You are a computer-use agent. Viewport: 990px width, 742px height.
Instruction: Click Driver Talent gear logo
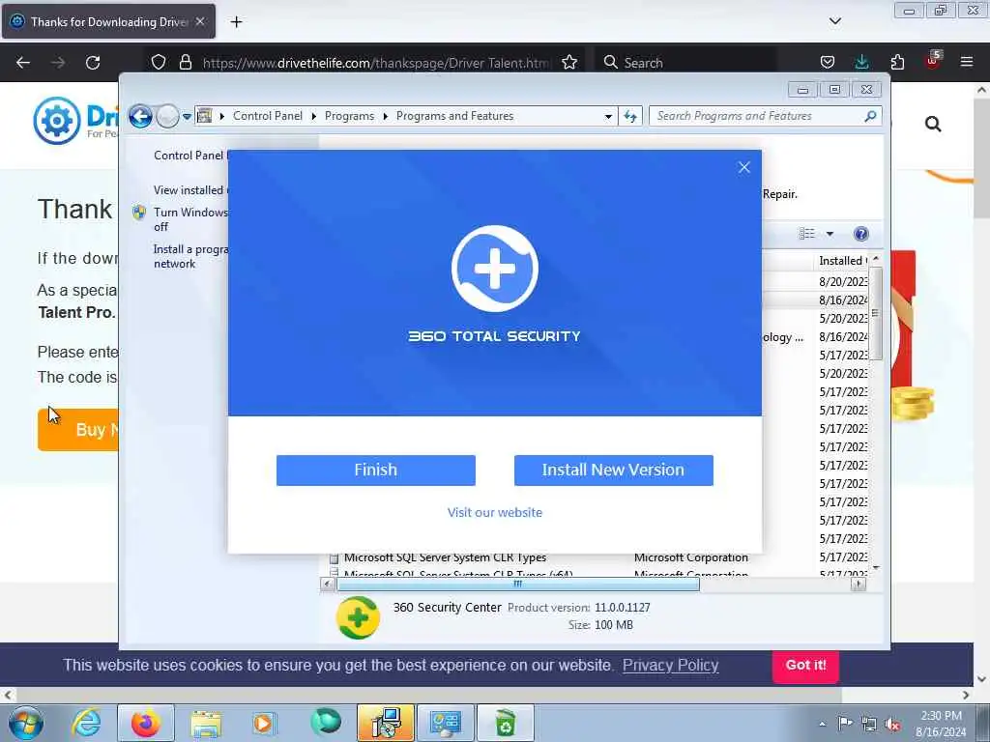[57, 121]
